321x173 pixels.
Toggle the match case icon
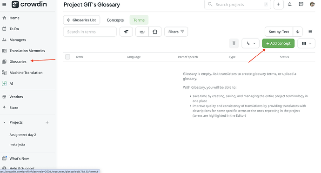126,32
